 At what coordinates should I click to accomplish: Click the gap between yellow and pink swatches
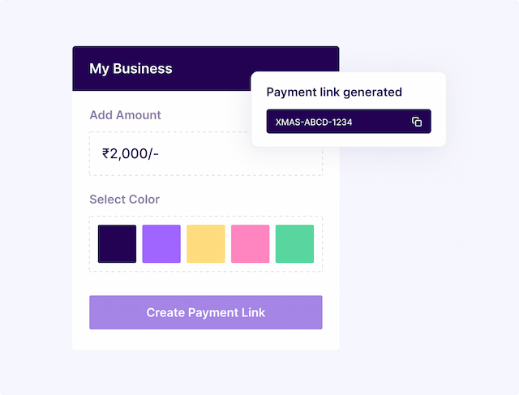[228, 244]
